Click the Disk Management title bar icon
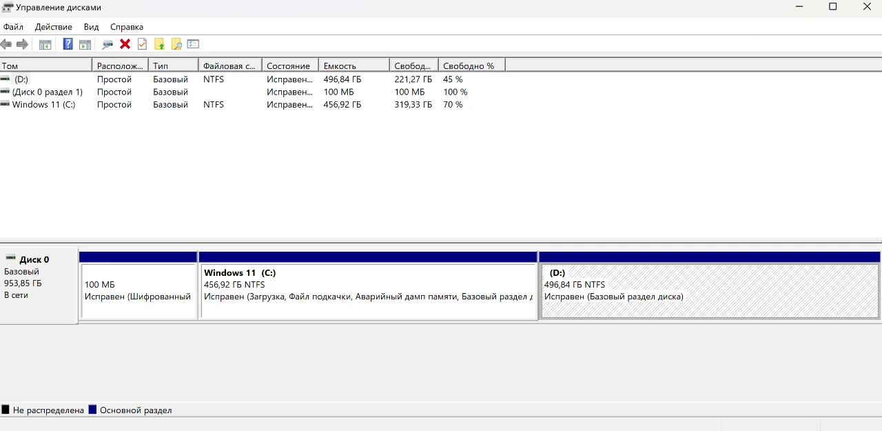882x431 pixels. pyautogui.click(x=8, y=8)
